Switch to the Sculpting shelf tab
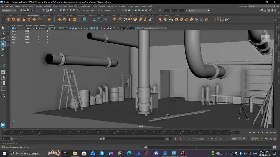280x157 pixels. pos(46,15)
